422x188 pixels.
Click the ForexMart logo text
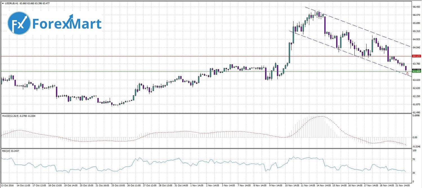pyautogui.click(x=67, y=24)
